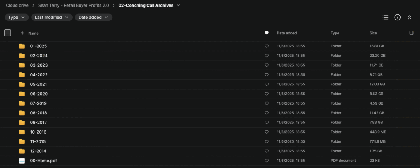
Task: Toggle favorite heart on 07-2019 folder
Action: [x=267, y=103]
